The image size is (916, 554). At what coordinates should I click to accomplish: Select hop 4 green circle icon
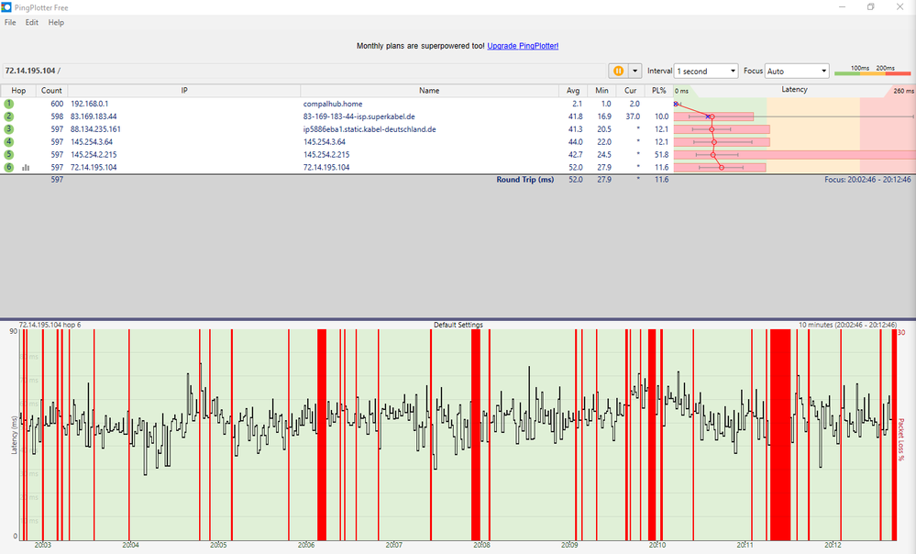click(x=9, y=142)
